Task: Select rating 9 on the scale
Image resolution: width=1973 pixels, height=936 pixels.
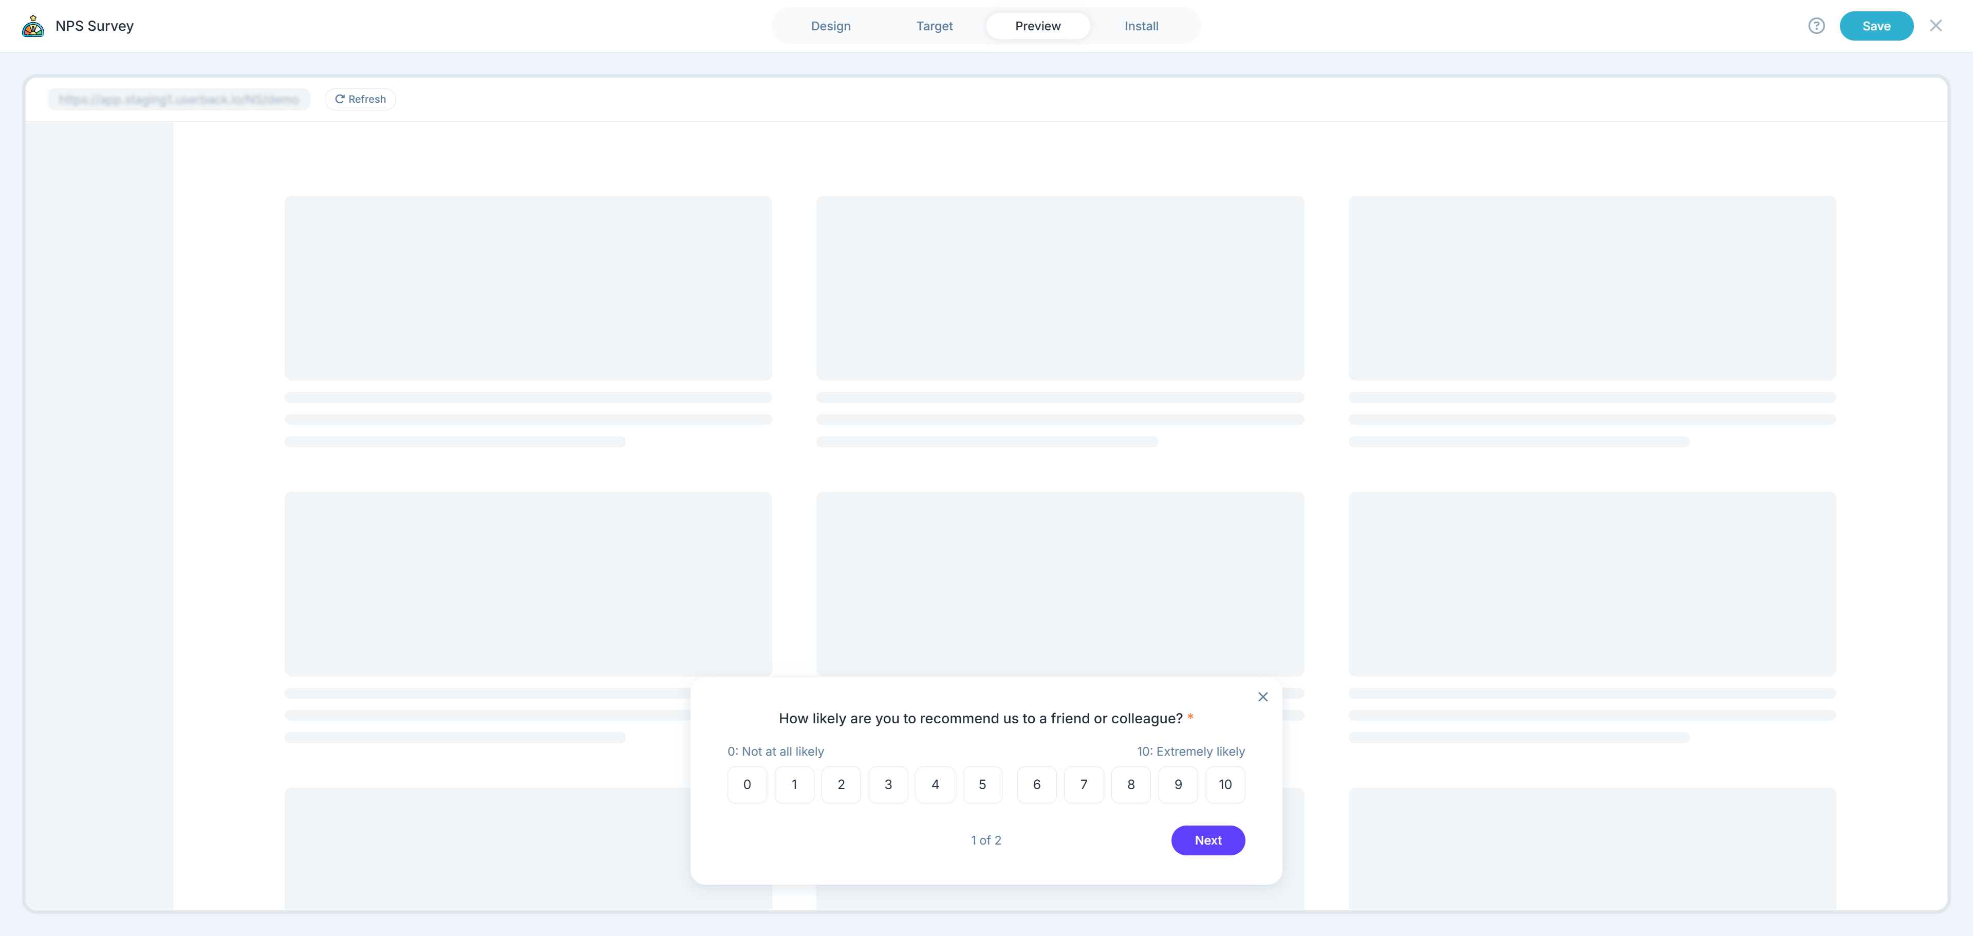Action: click(x=1177, y=784)
